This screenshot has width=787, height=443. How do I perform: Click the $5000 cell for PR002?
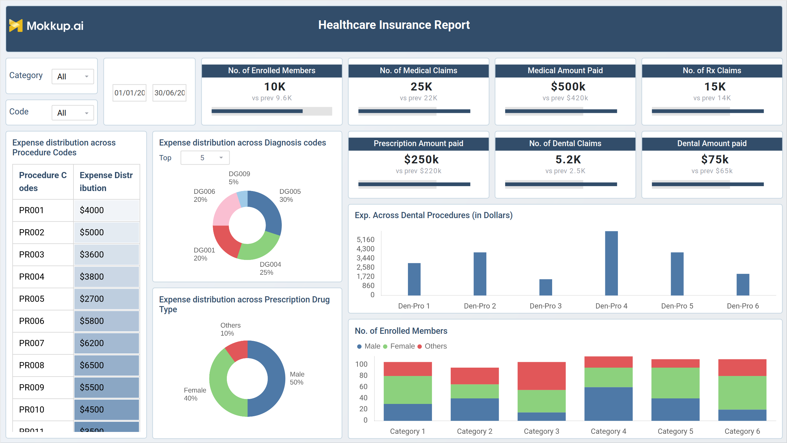[x=106, y=233]
